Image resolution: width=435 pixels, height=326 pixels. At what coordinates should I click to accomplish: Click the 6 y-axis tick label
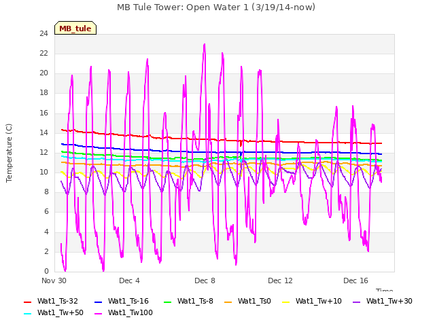click(x=46, y=212)
